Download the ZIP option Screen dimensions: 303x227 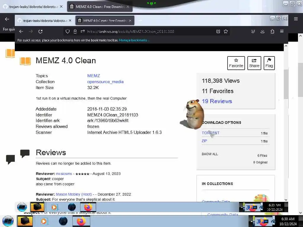pos(204,141)
